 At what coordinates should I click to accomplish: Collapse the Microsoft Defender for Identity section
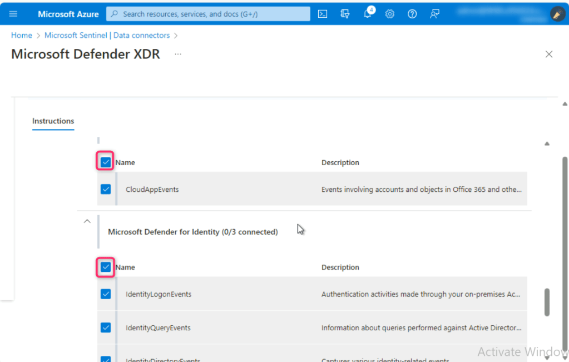click(x=87, y=221)
